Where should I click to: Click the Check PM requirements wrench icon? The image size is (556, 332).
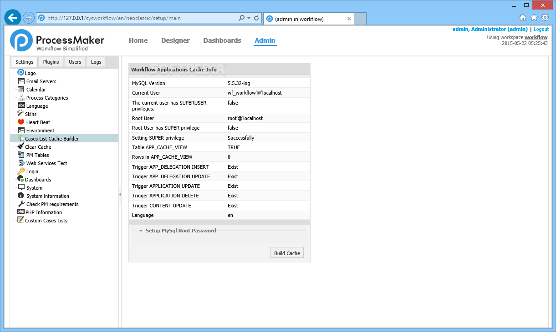(21, 204)
